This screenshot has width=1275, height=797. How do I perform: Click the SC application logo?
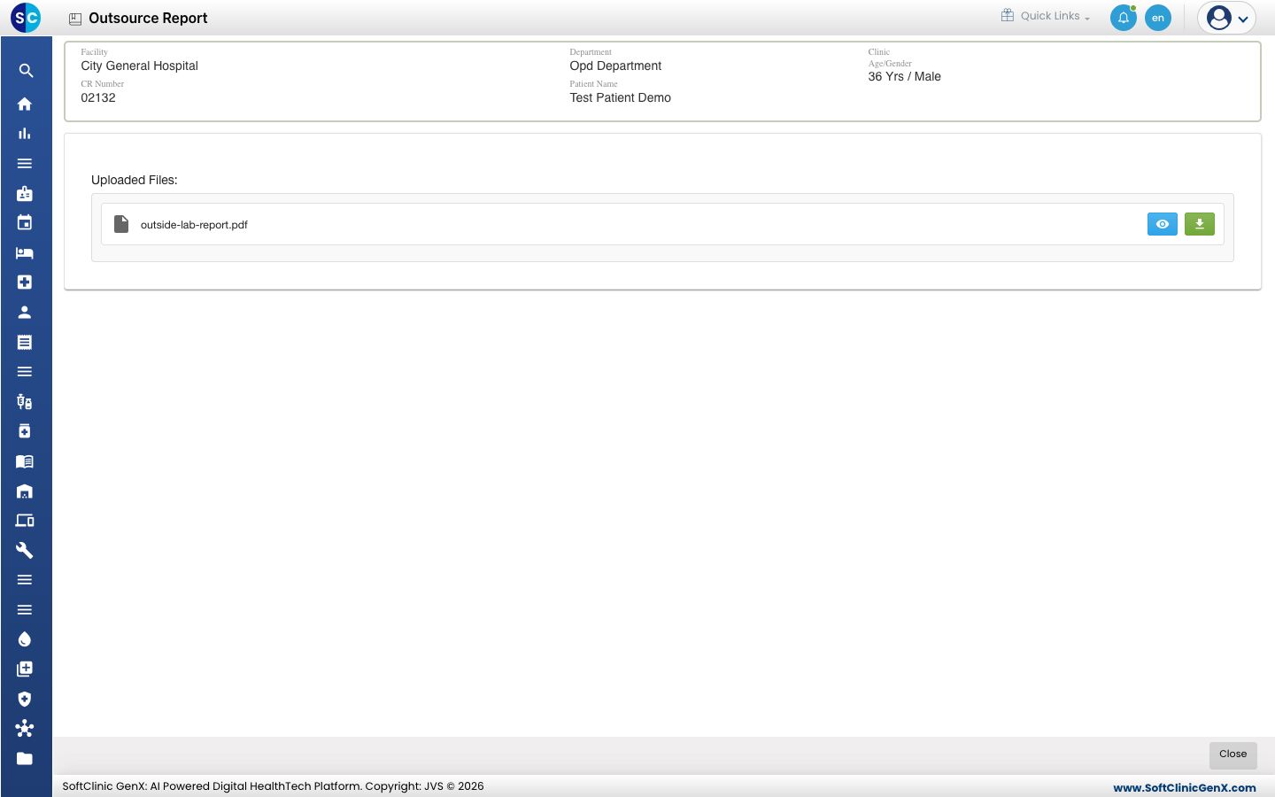[26, 18]
